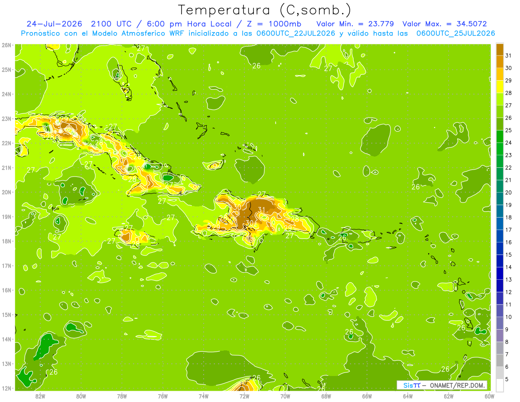
Task: Click the "78W" longitude axis label
Action: tap(122, 395)
